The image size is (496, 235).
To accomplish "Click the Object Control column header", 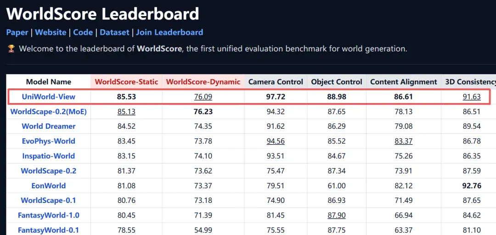I will [x=337, y=82].
